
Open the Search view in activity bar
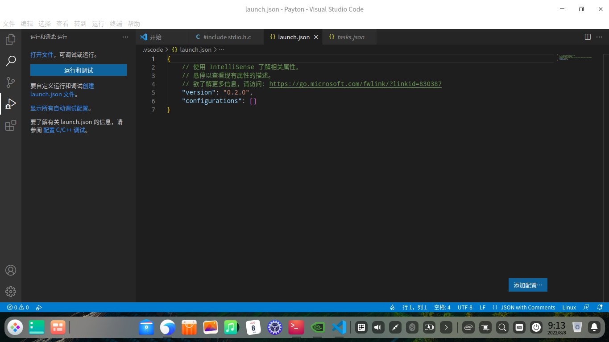pos(11,61)
